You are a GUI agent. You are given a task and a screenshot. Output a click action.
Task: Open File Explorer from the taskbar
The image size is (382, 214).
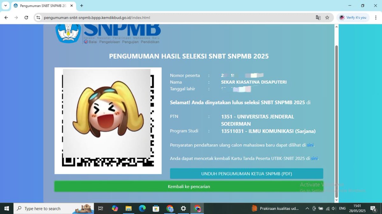pos(129,209)
